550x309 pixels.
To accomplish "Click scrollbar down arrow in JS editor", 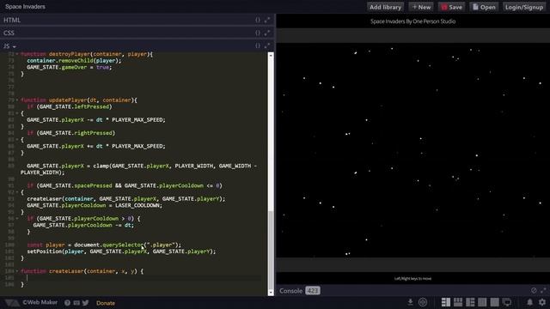I will coord(271,293).
